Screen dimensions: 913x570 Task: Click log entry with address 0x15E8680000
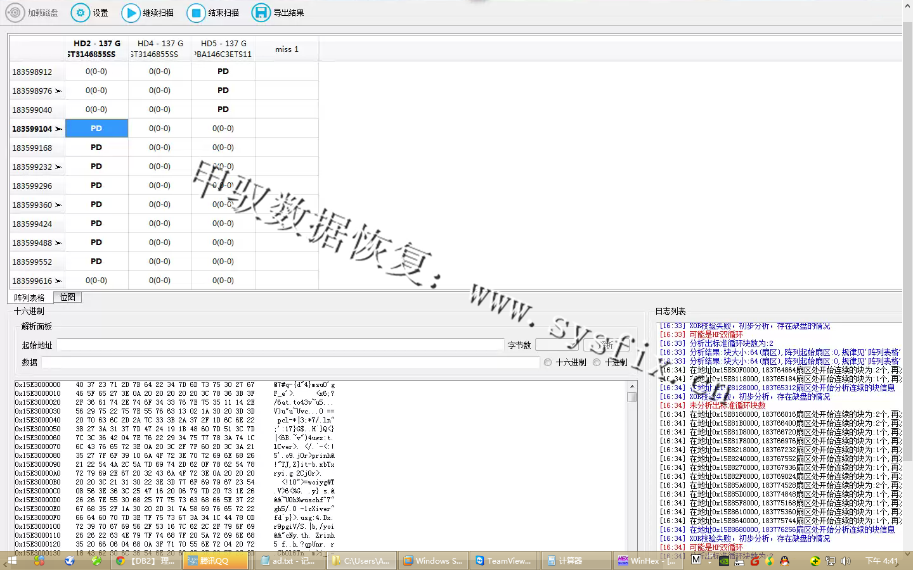(777, 529)
